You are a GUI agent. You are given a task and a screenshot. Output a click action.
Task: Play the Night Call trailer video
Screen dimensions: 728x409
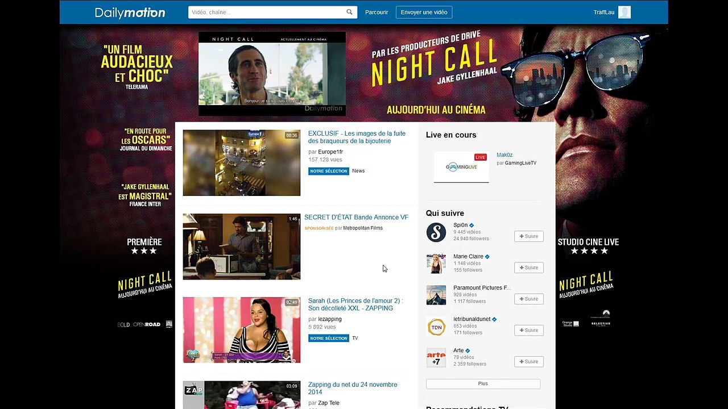pos(272,74)
